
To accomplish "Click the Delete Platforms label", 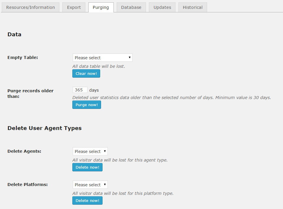I will 27,185.
